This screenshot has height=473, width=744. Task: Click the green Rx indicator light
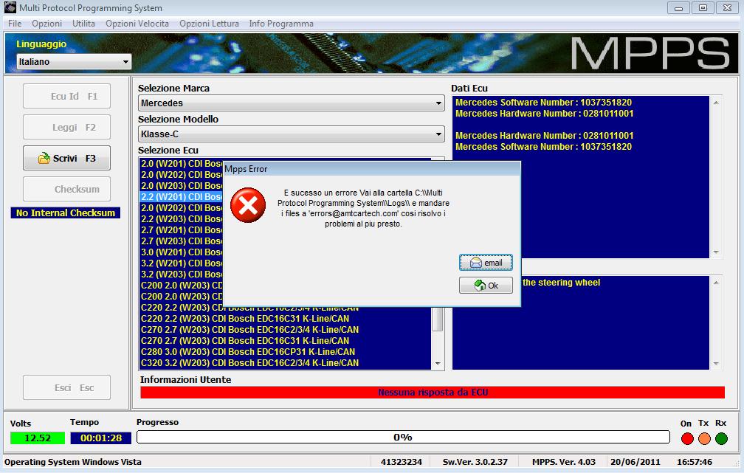tap(721, 438)
